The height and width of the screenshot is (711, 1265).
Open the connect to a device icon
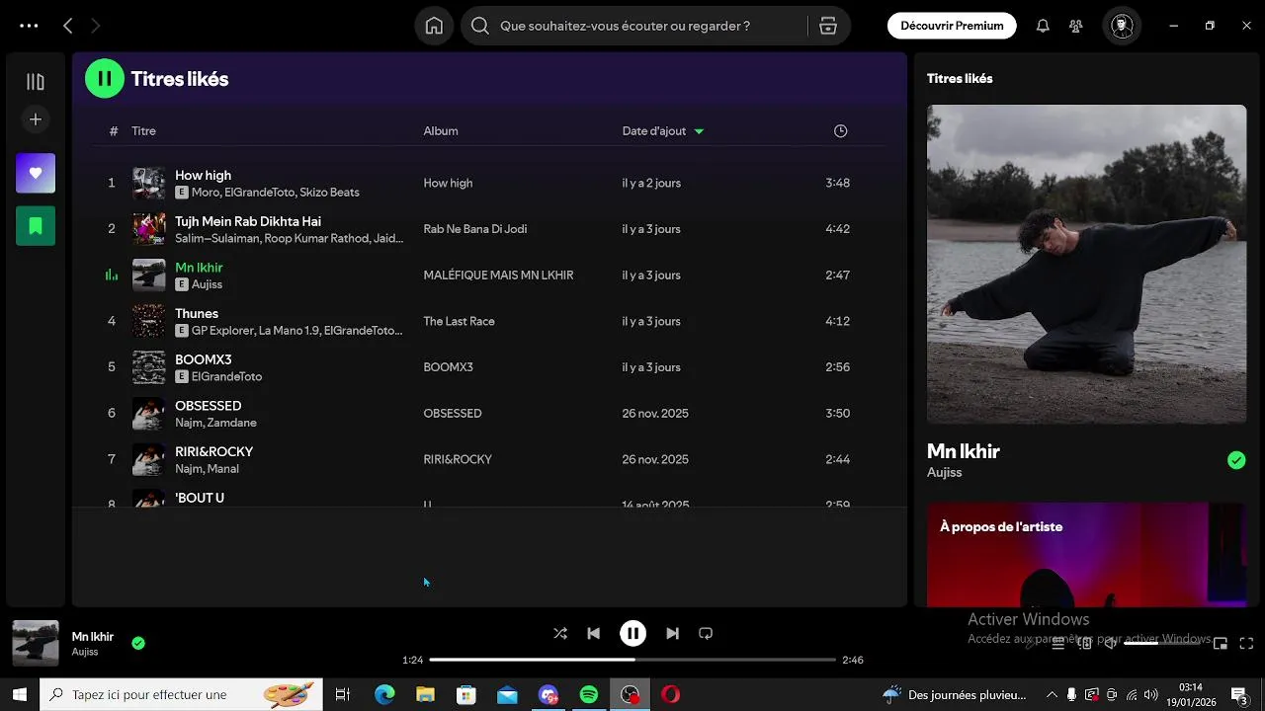1084,644
